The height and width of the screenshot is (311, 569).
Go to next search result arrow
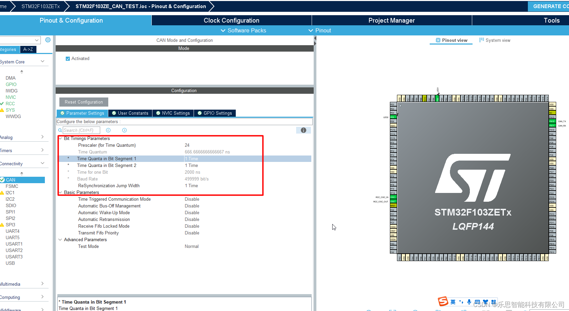coord(124,130)
